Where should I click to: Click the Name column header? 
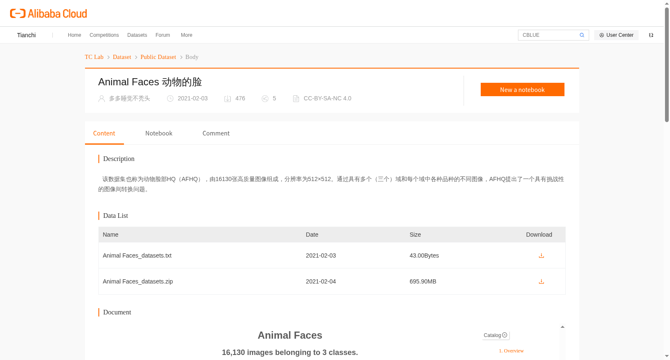click(x=111, y=235)
